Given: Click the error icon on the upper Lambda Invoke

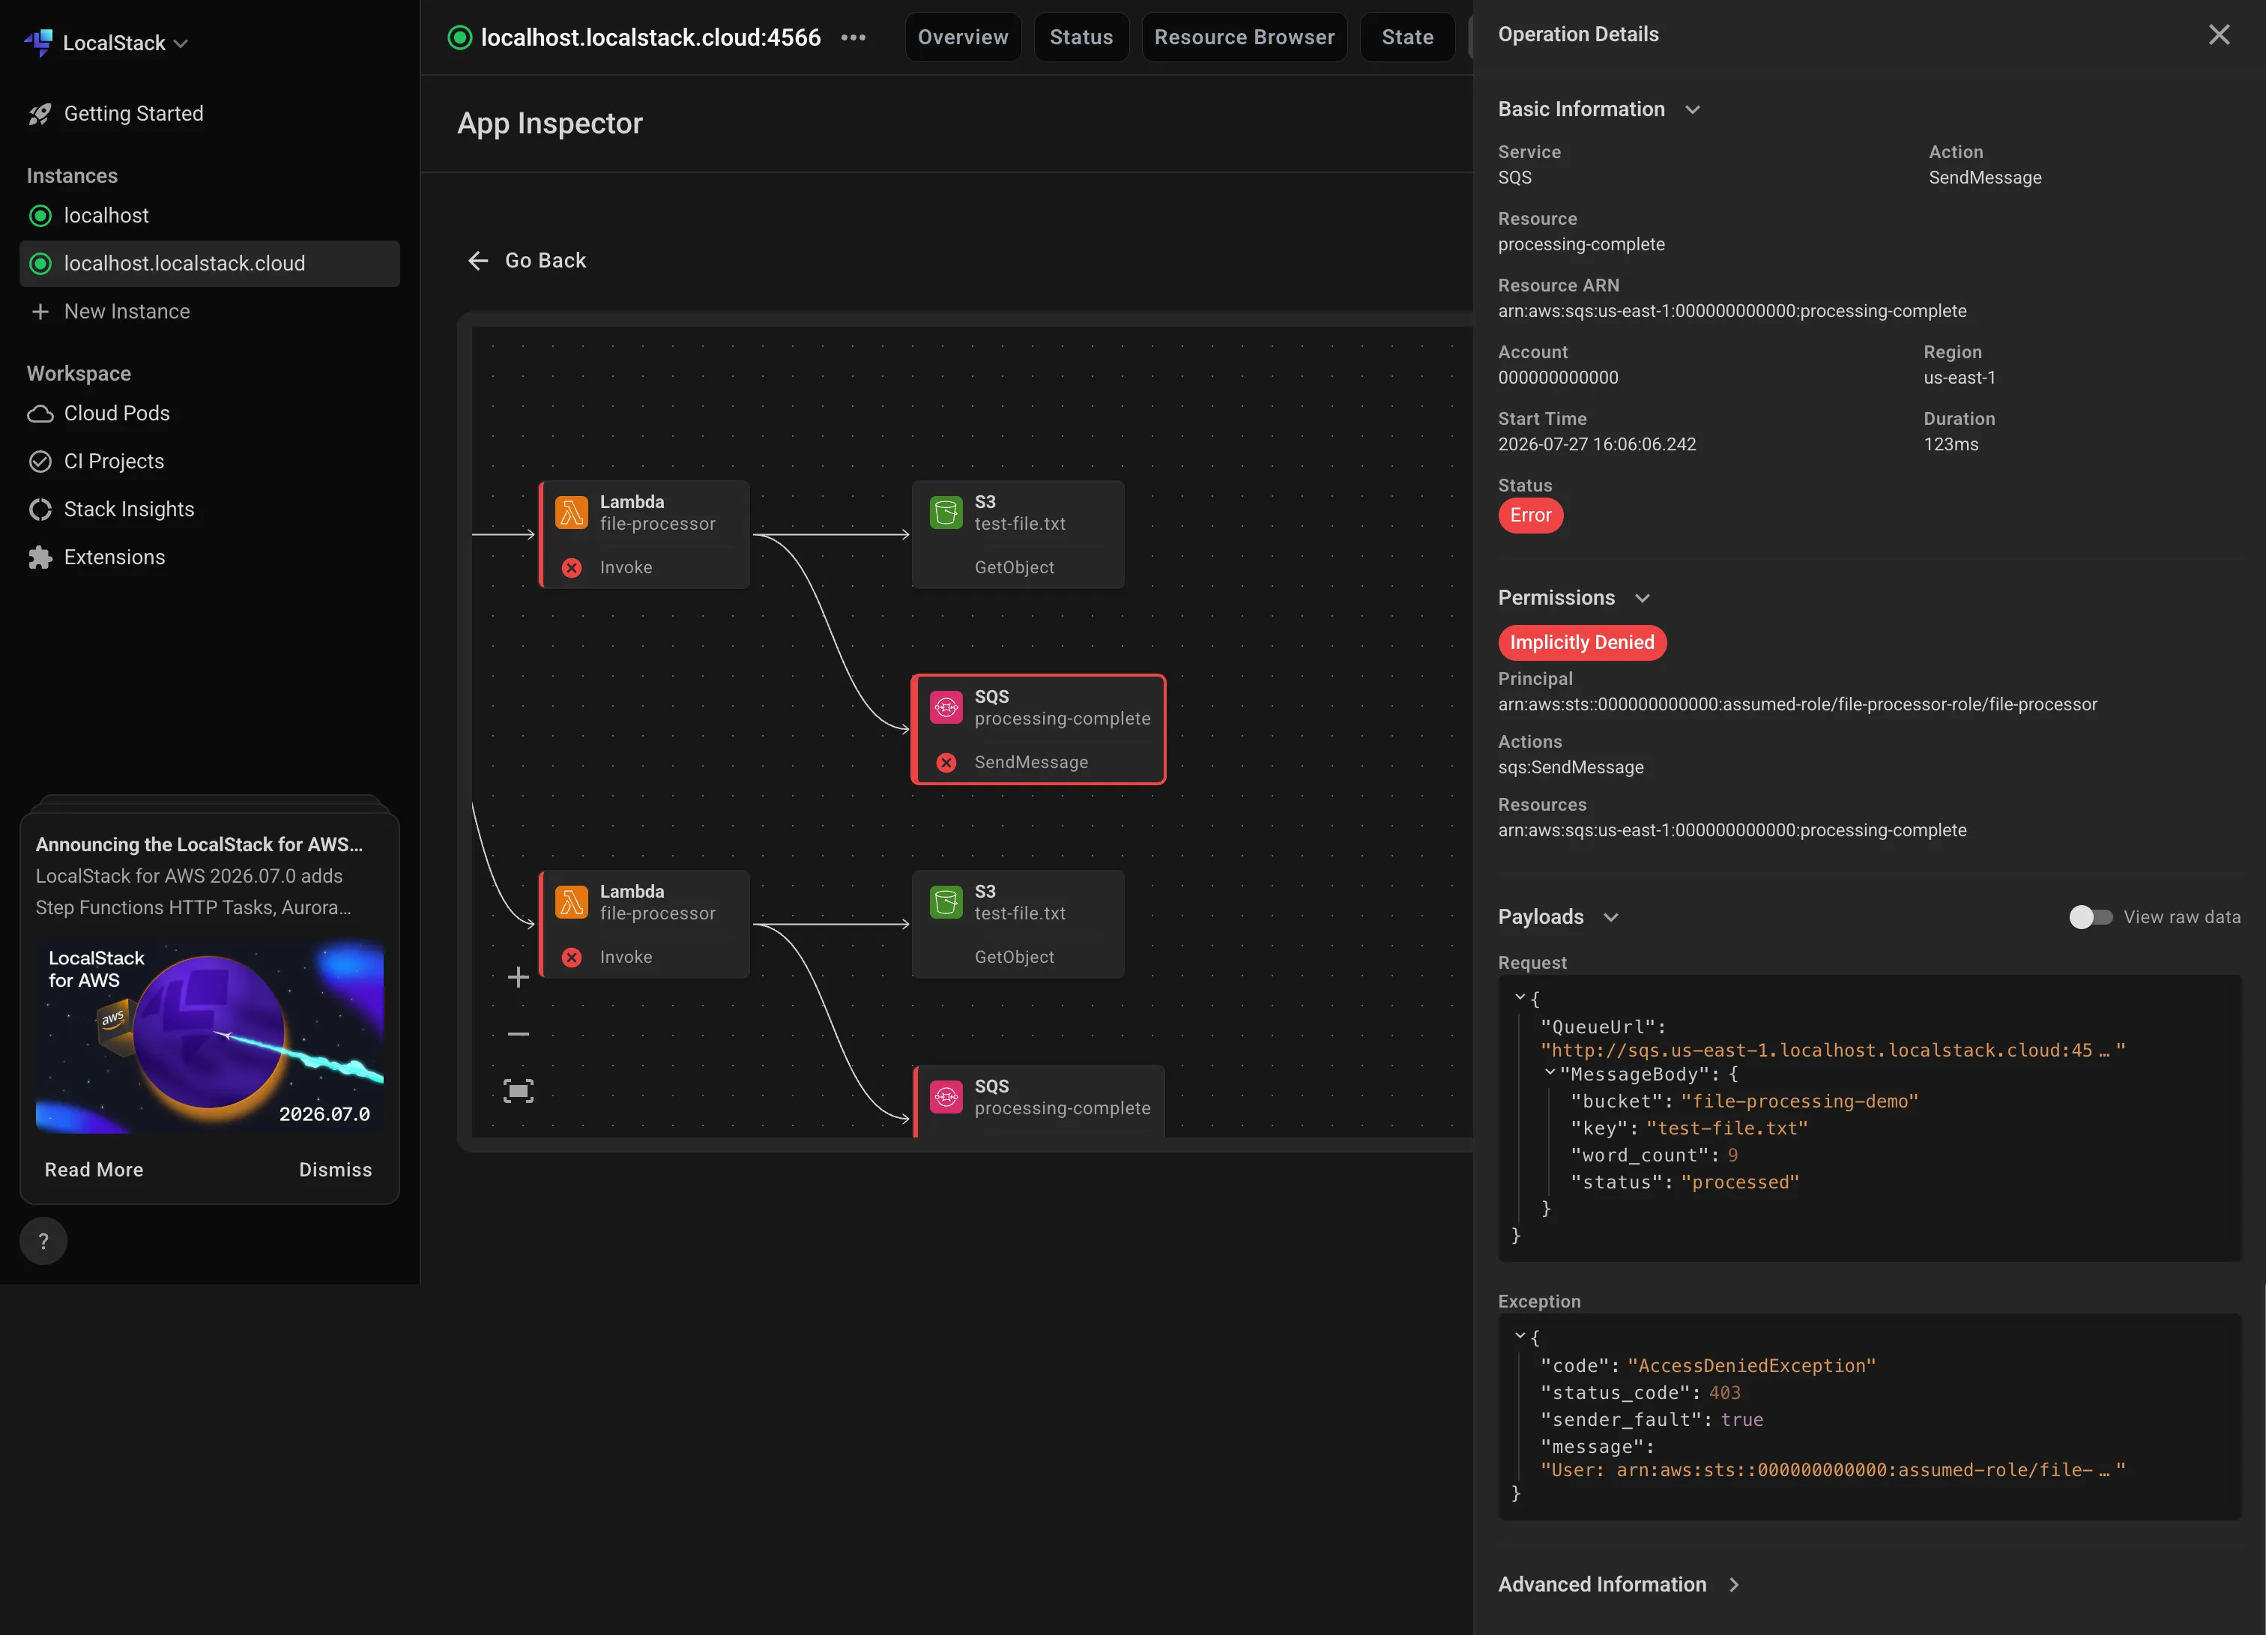Looking at the screenshot, I should click(572, 568).
